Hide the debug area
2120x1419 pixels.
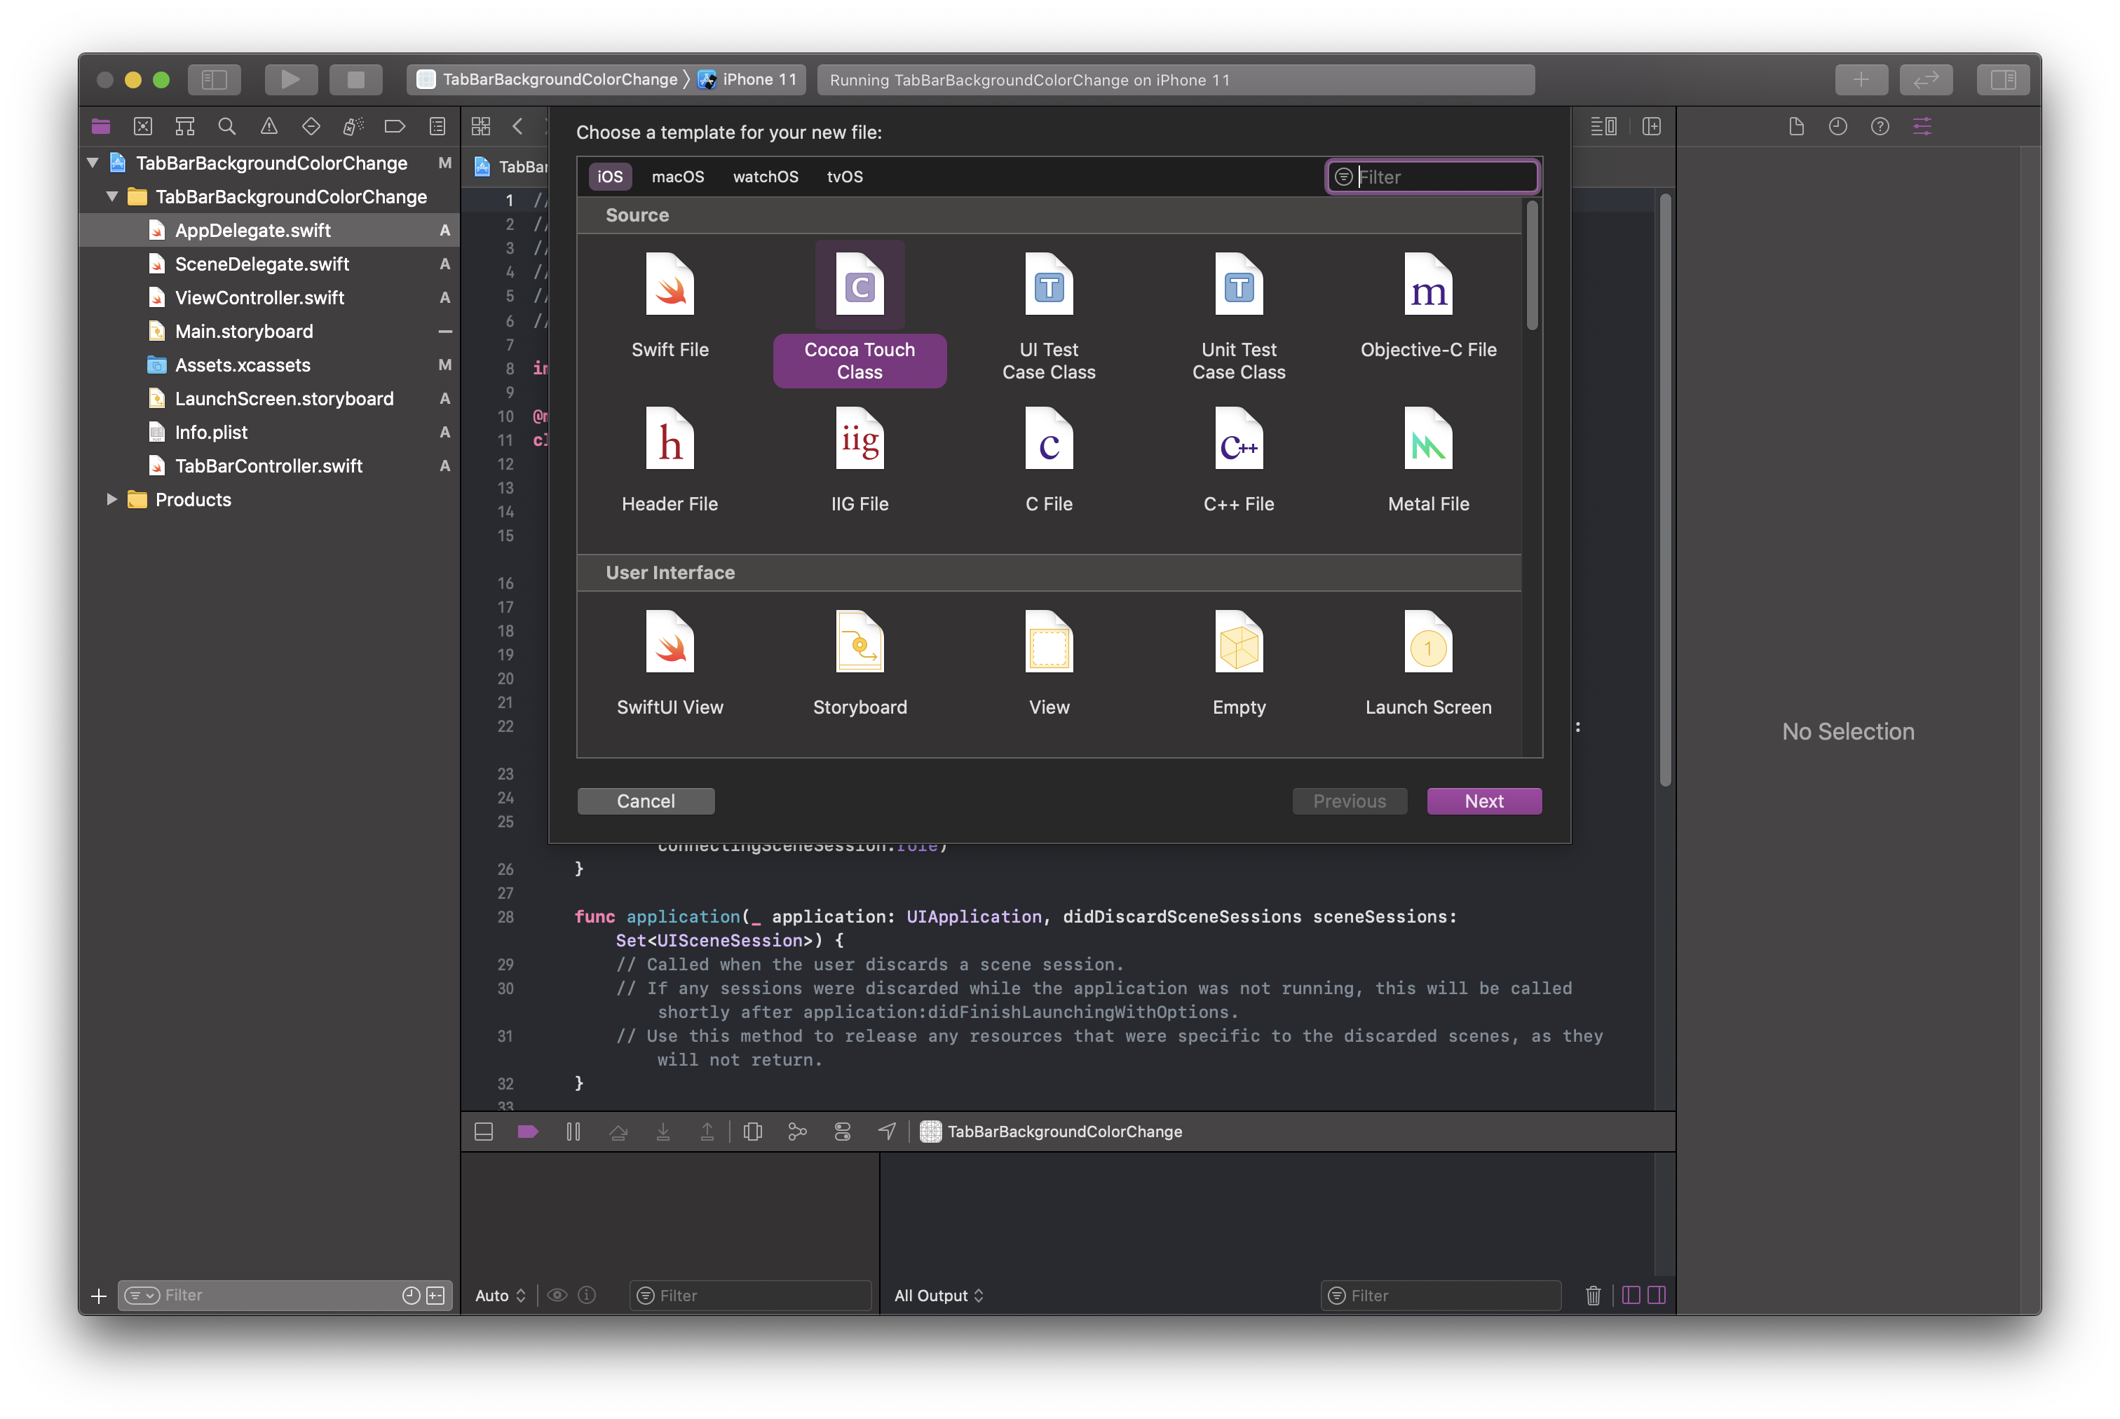tap(484, 1132)
